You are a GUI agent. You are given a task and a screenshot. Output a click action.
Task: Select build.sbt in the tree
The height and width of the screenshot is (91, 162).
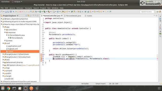[x=10, y=79]
